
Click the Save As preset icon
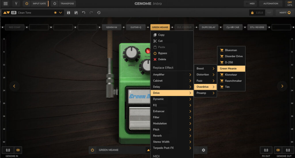click(x=76, y=13)
